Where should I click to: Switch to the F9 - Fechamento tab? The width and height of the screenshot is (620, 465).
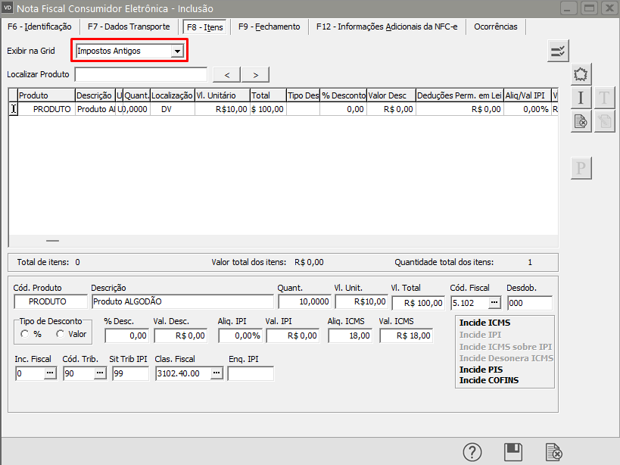point(269,27)
